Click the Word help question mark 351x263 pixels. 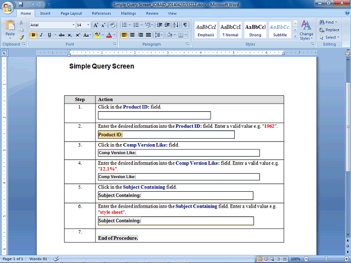347,13
